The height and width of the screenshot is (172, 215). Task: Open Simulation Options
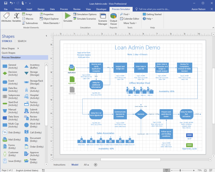(x=85, y=14)
